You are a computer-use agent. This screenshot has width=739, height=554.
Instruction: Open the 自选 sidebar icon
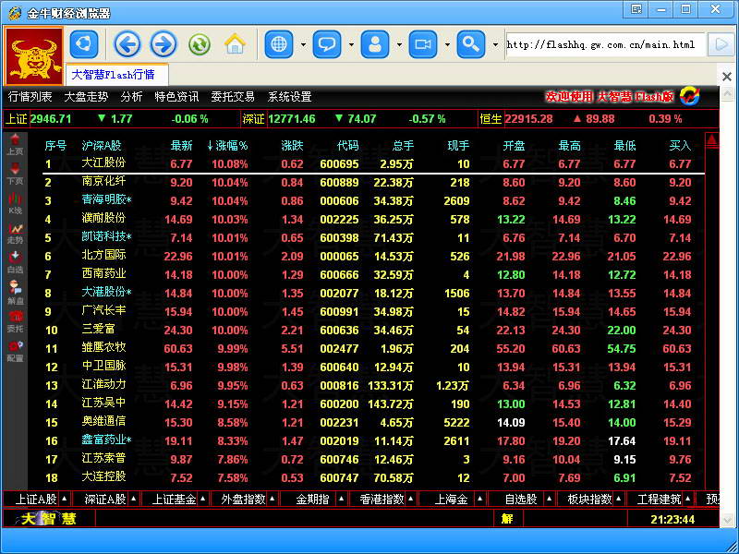[x=15, y=263]
